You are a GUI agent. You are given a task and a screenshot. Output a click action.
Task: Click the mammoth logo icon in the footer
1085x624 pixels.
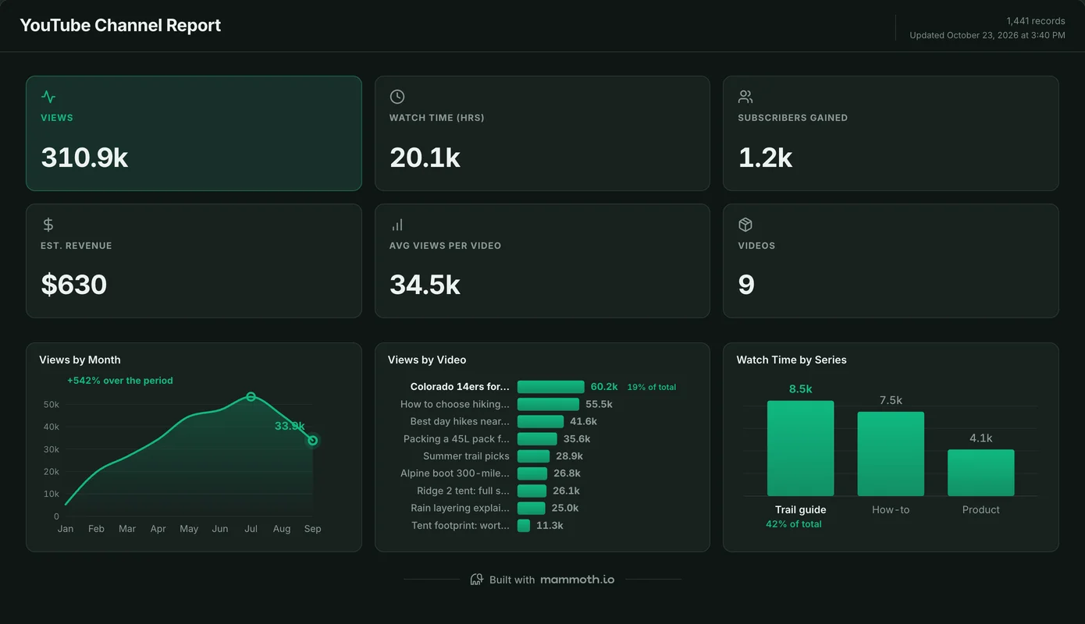477,580
